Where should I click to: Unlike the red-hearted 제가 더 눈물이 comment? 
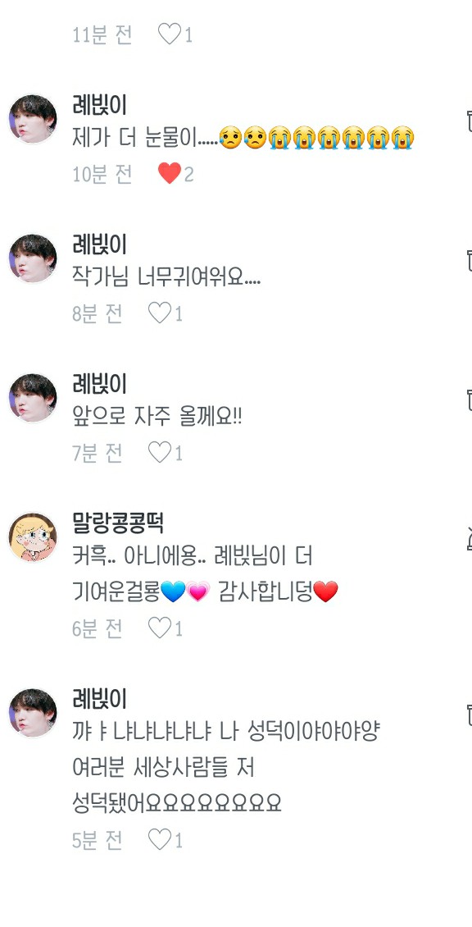[x=170, y=174]
